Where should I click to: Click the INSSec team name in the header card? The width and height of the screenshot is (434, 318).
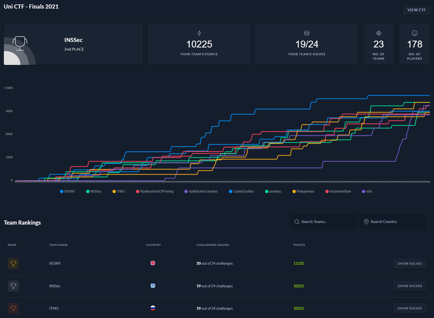73,40
